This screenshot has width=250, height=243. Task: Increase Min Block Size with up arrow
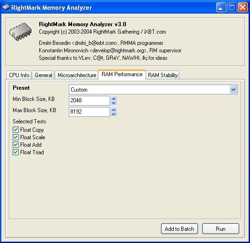point(114,99)
